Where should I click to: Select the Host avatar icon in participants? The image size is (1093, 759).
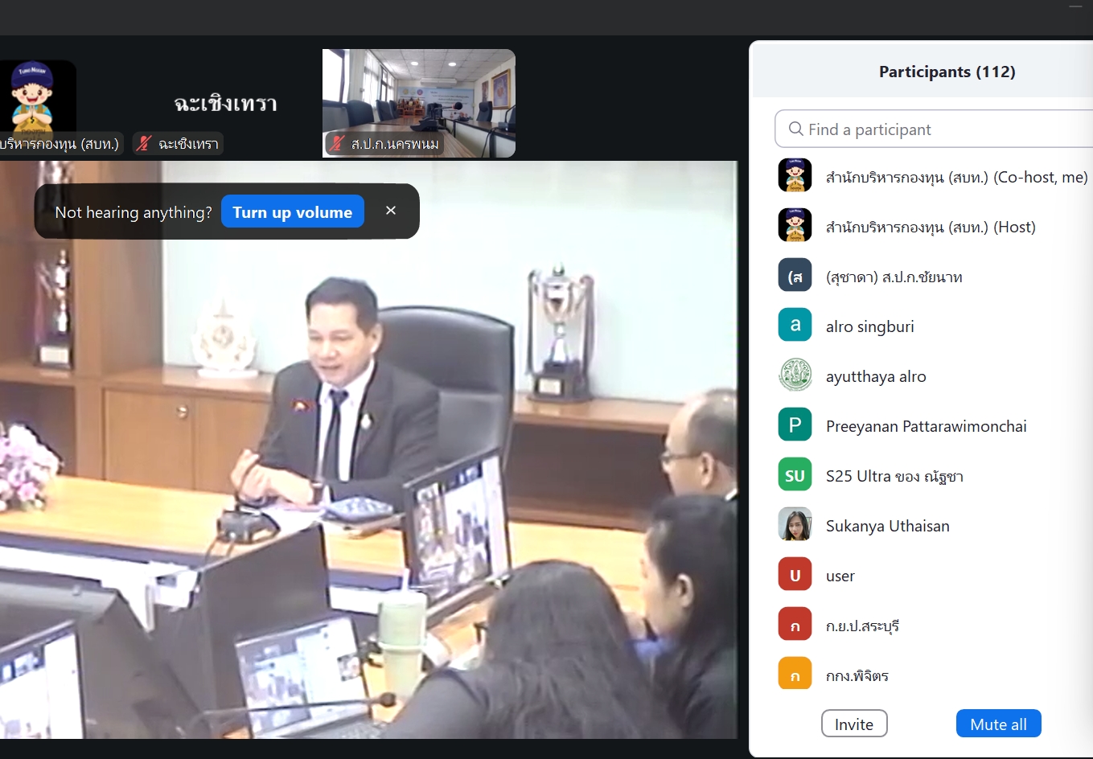click(x=795, y=226)
